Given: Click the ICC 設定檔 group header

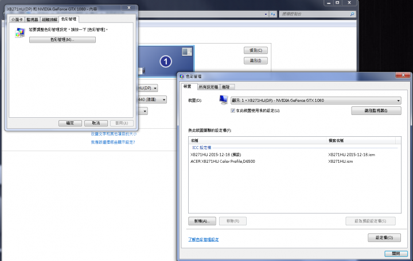Looking at the screenshot, I should [202, 148].
